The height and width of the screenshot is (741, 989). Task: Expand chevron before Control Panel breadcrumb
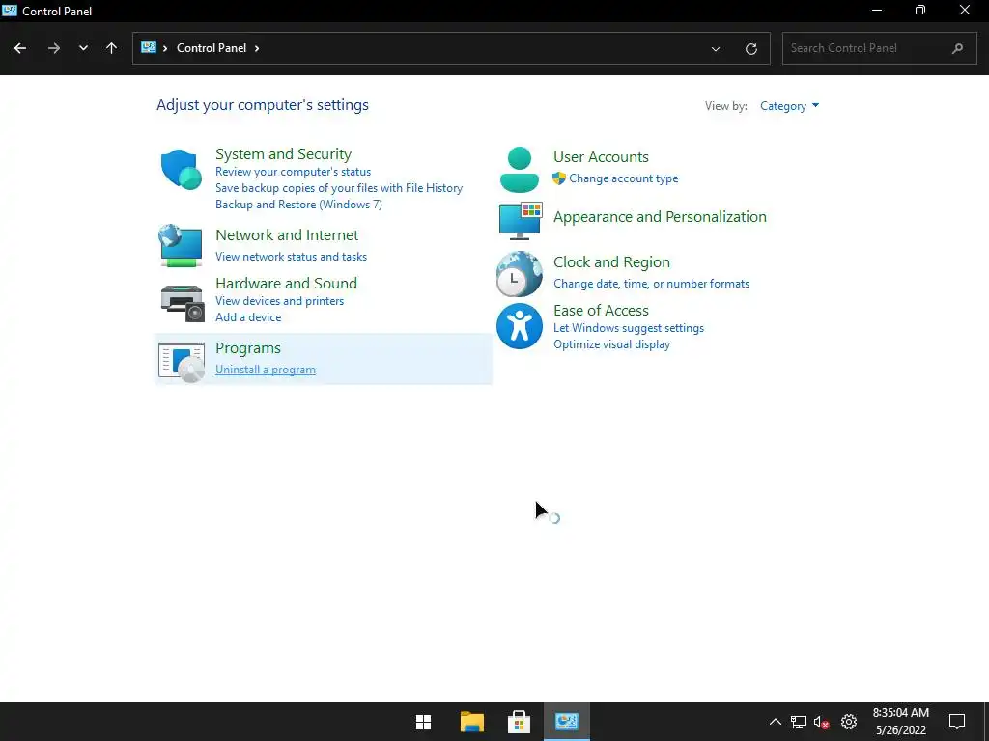(165, 48)
